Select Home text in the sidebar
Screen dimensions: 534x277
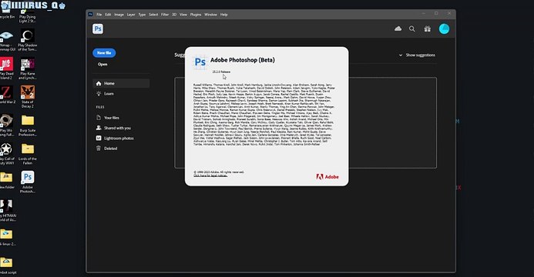(x=109, y=83)
